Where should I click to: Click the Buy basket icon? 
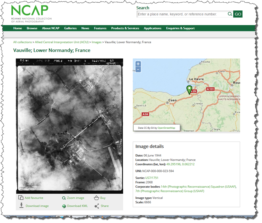(x=96, y=198)
